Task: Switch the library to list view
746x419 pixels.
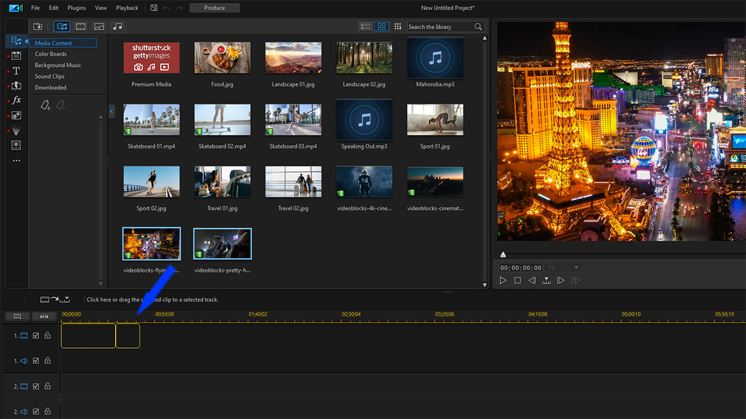Action: pyautogui.click(x=366, y=26)
